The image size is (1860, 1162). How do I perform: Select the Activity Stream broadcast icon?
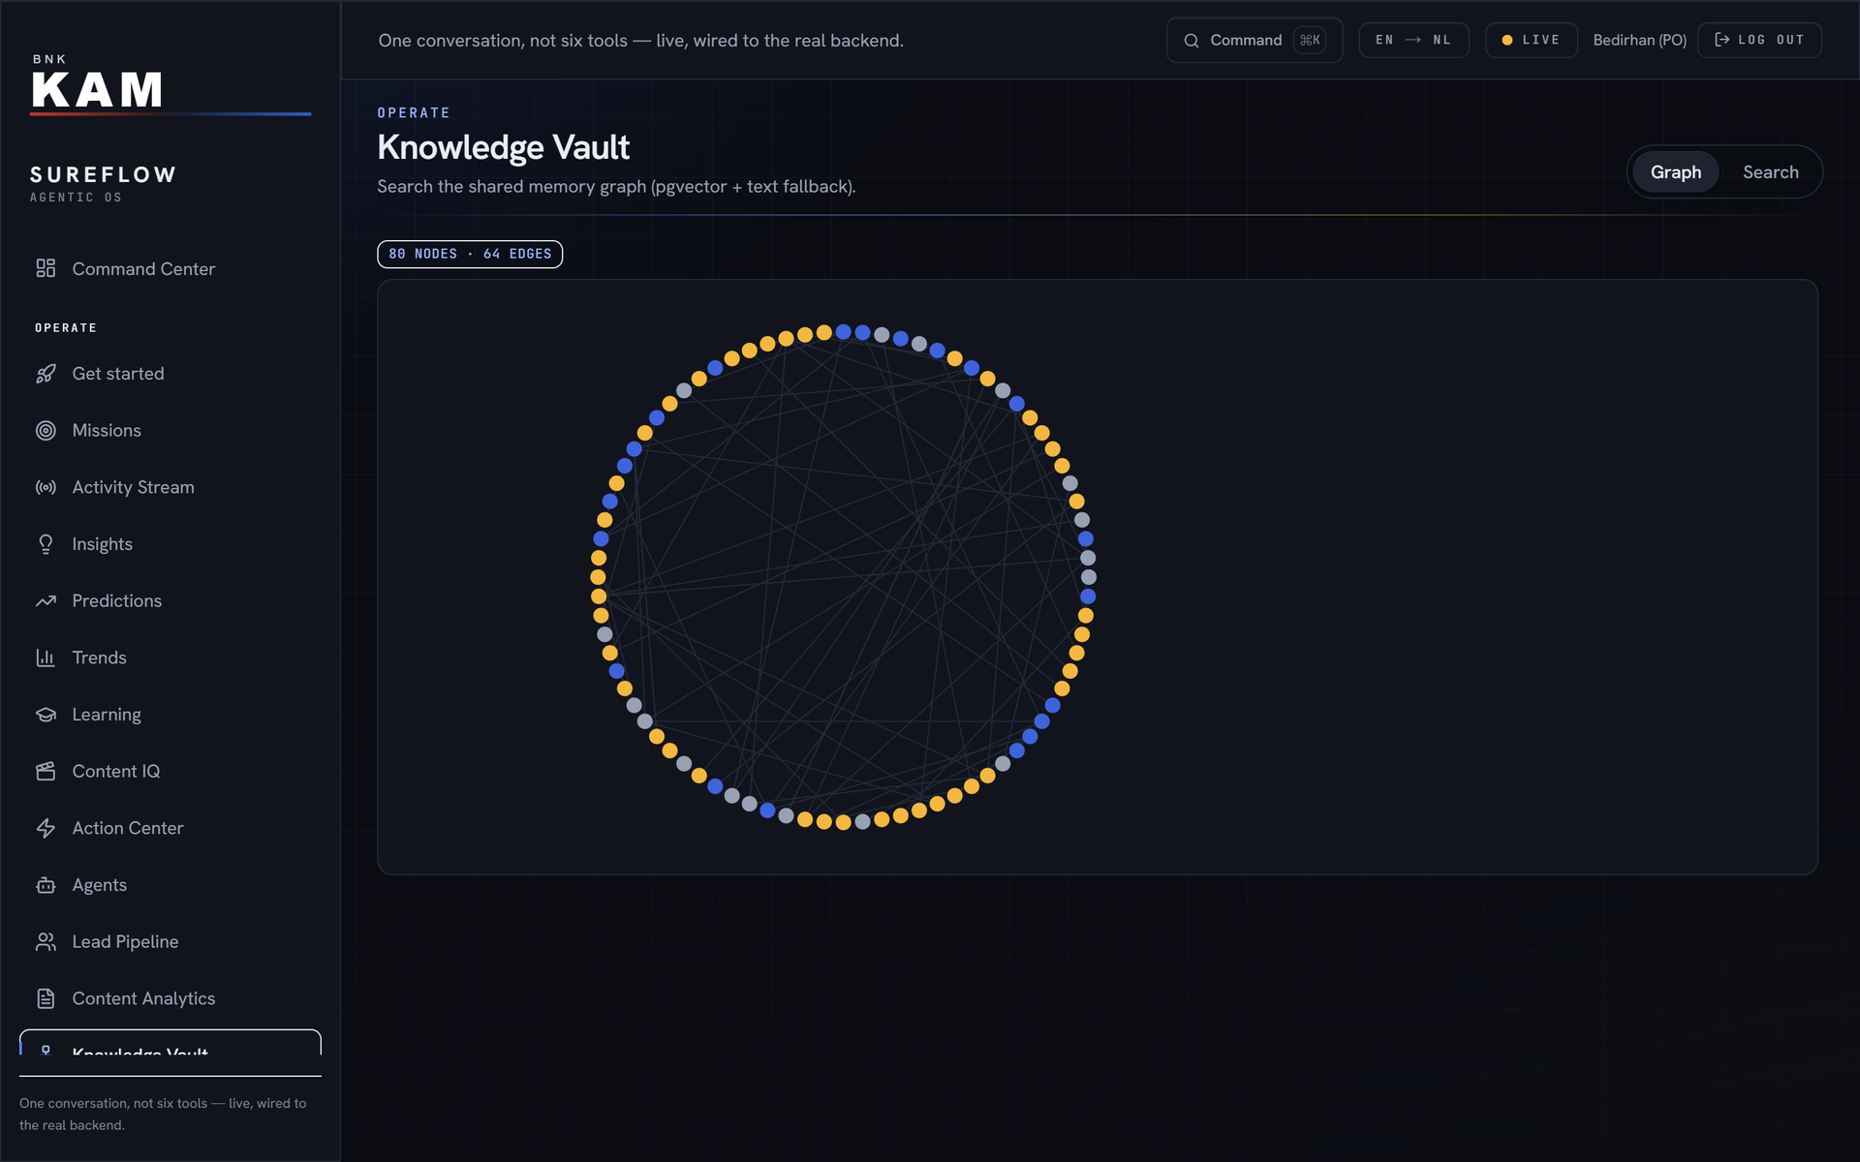46,487
